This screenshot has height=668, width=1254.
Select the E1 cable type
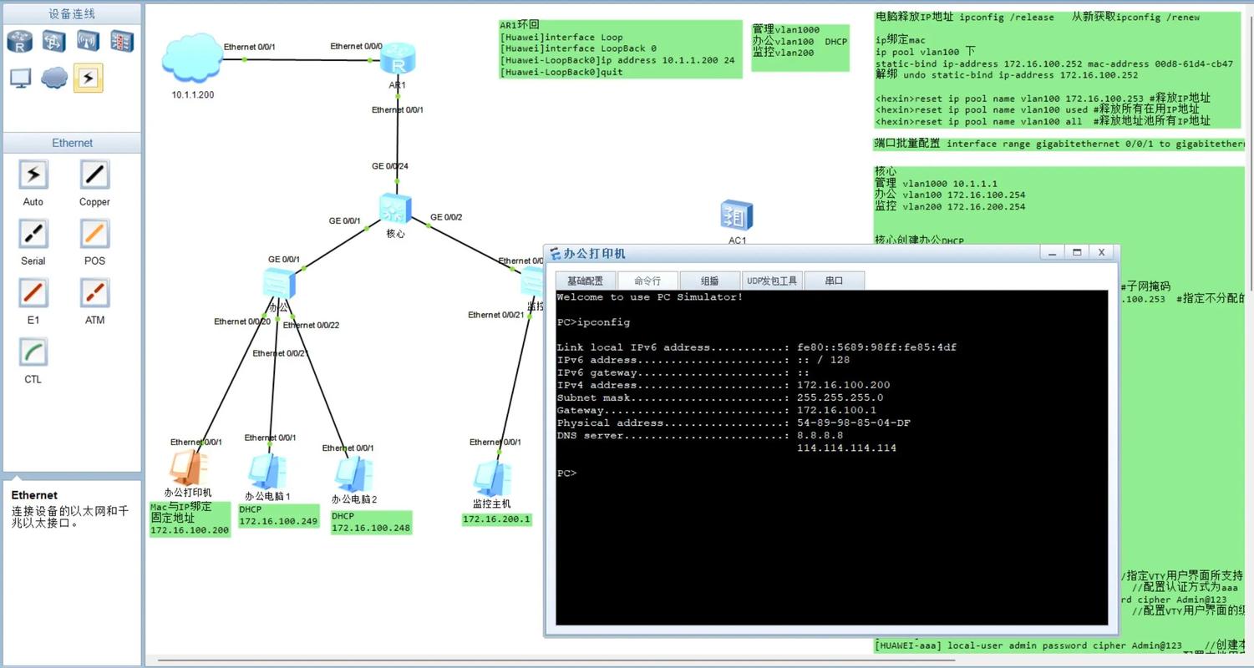pyautogui.click(x=33, y=294)
